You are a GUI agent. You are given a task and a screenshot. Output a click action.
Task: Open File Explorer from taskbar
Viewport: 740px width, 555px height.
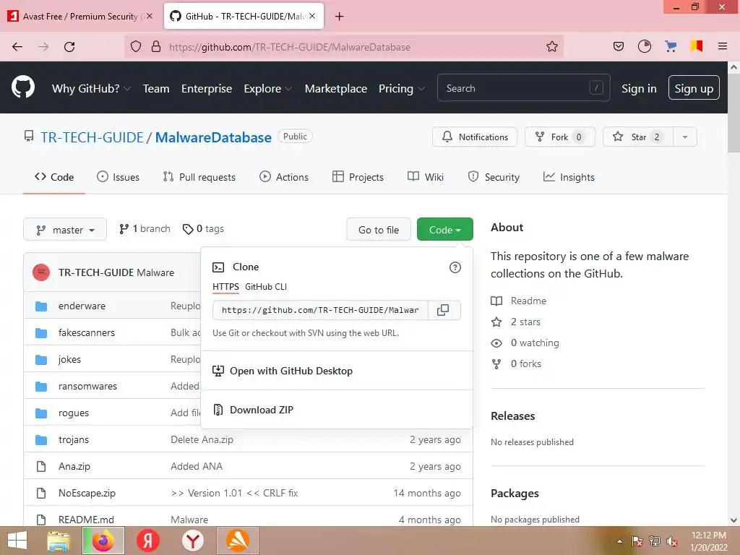pos(59,541)
